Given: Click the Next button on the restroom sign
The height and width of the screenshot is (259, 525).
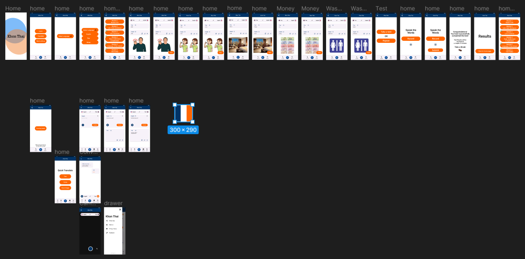Looking at the screenshot, I should (368, 53).
